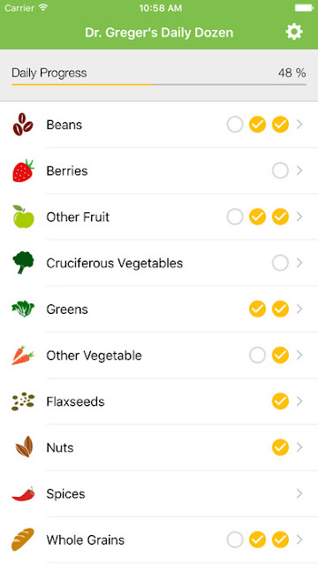
Task: Check the empty Cruciferous Vegetables circle
Action: coord(280,263)
